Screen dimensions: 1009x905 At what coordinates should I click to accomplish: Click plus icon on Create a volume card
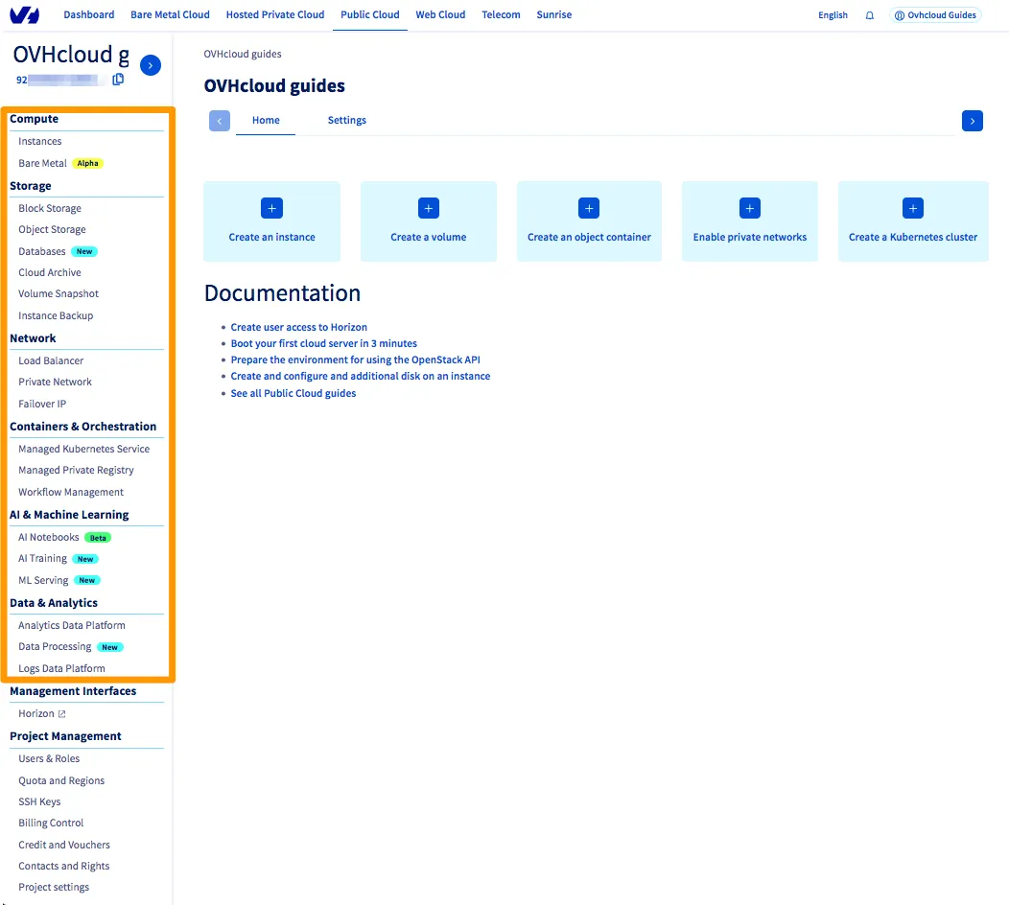coord(429,208)
